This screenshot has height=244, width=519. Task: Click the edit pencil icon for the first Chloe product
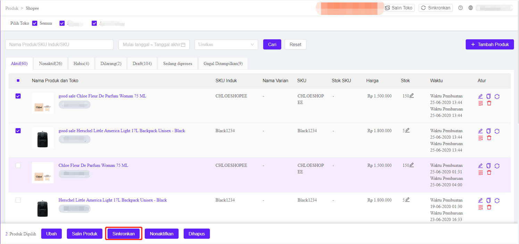click(480, 96)
